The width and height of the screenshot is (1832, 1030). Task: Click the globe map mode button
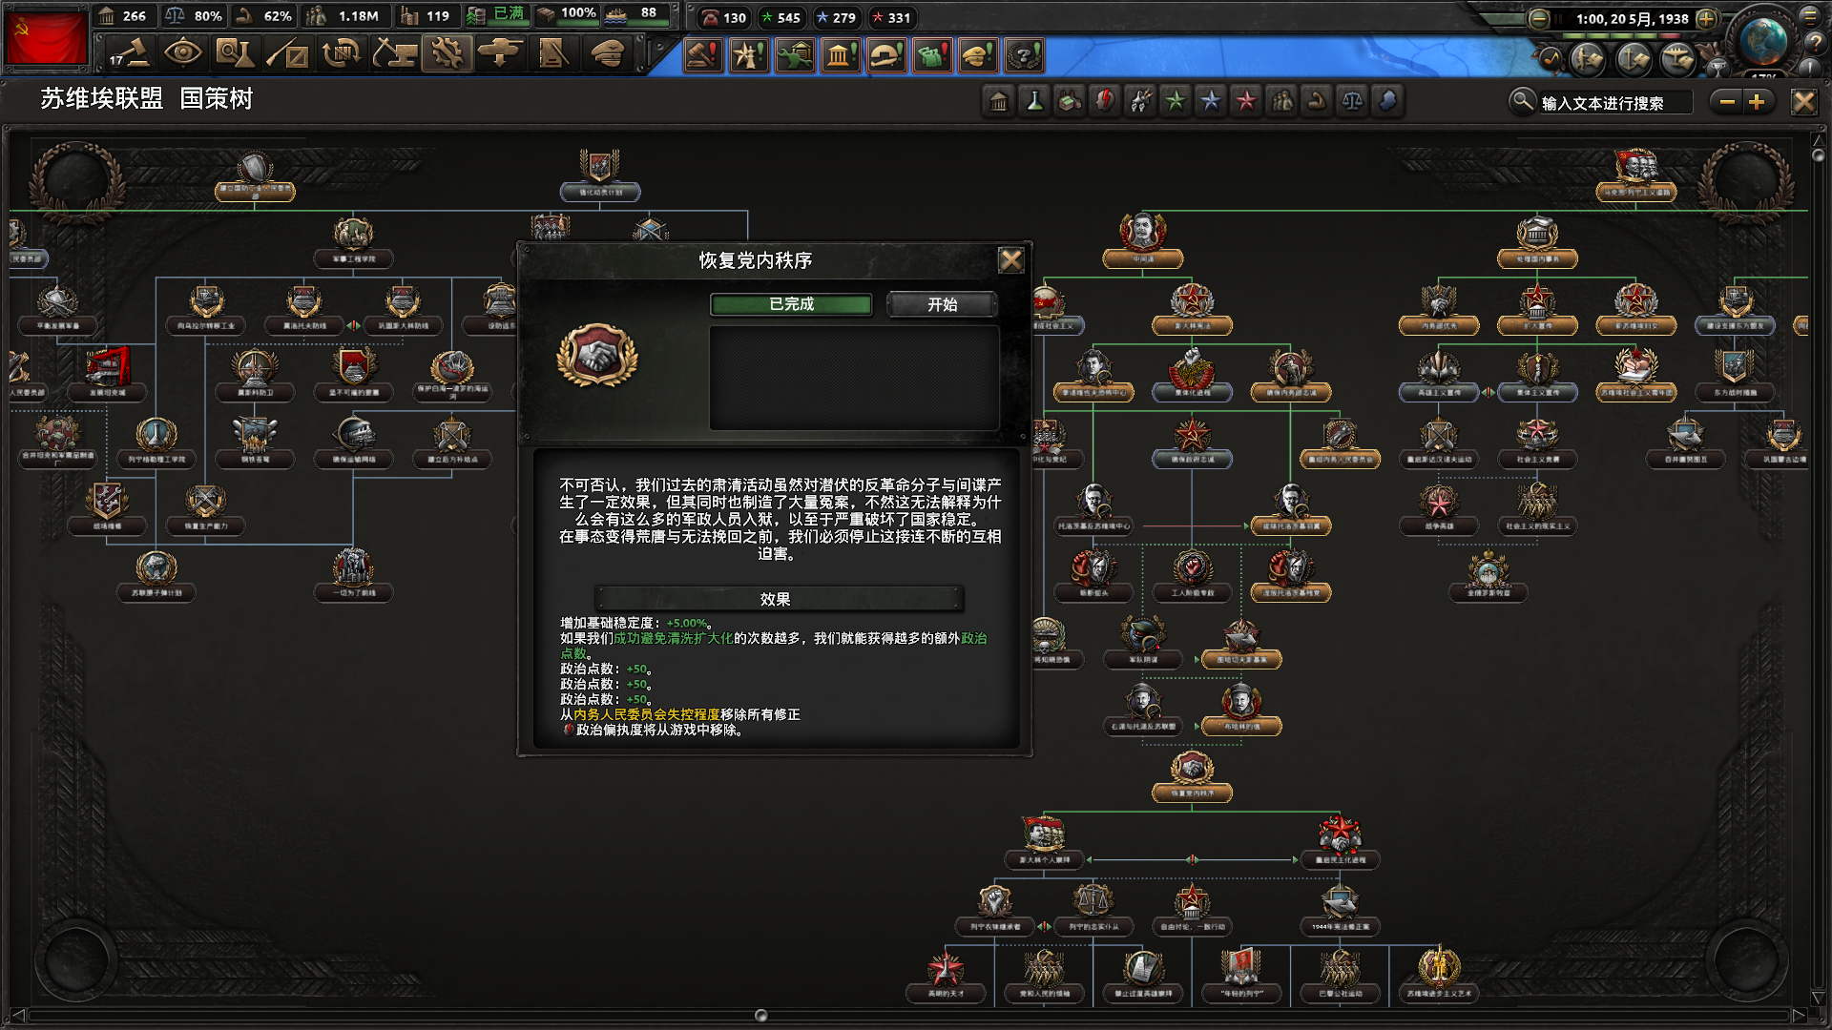point(1761,40)
